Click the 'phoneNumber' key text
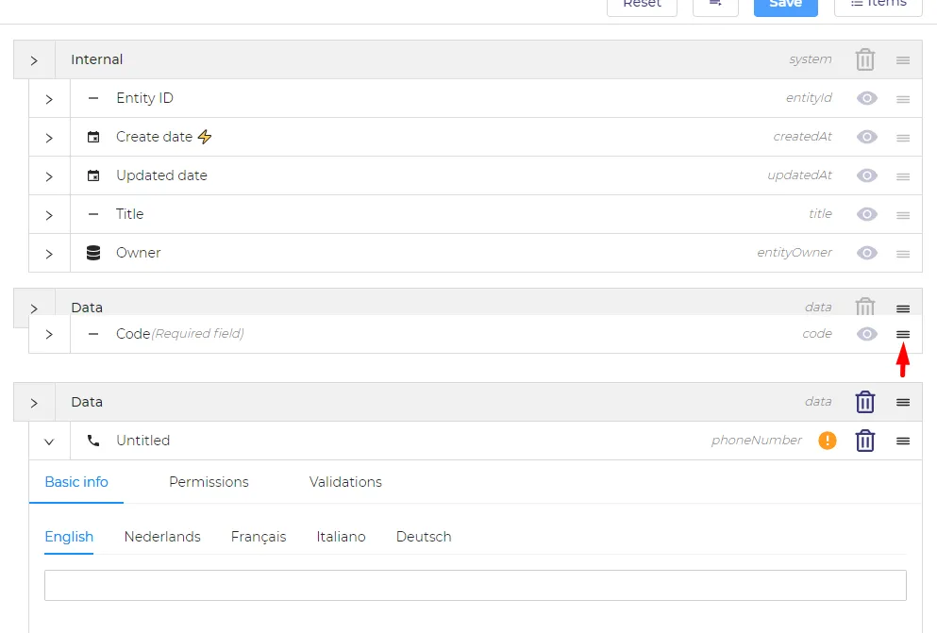This screenshot has width=937, height=633. click(756, 441)
